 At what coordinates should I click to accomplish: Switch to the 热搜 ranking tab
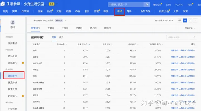point(54,37)
